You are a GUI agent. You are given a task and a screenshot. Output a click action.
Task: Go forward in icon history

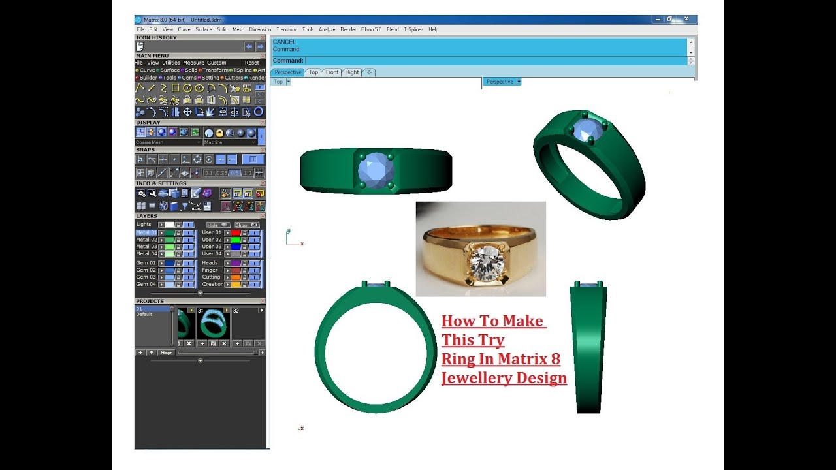pos(260,46)
